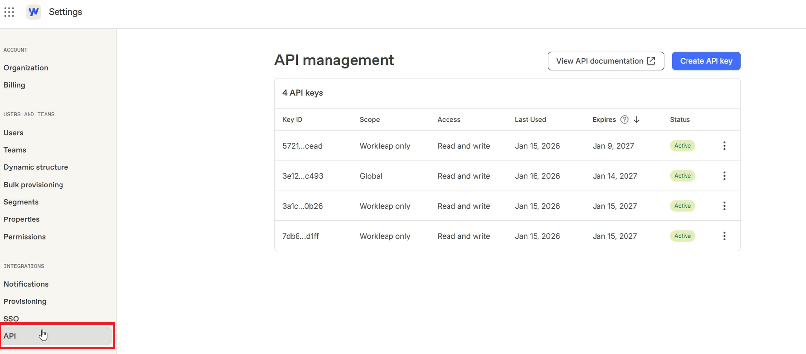Screen dimensions: 806x354
Task: Open SSO settings in sidebar
Action: pos(11,319)
